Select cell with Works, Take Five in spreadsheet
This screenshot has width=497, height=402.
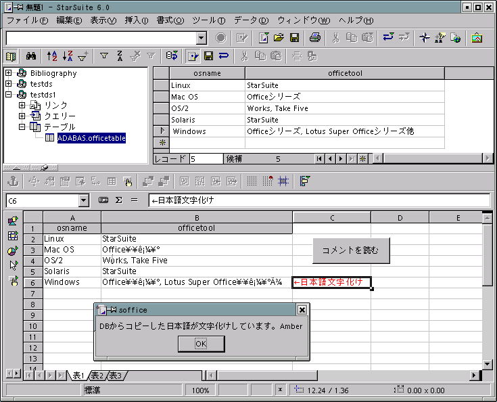[x=197, y=261]
